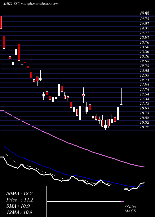155x217 pixels.
Task: Select the 11.13 price axis label
Action: pyautogui.click(x=144, y=104)
